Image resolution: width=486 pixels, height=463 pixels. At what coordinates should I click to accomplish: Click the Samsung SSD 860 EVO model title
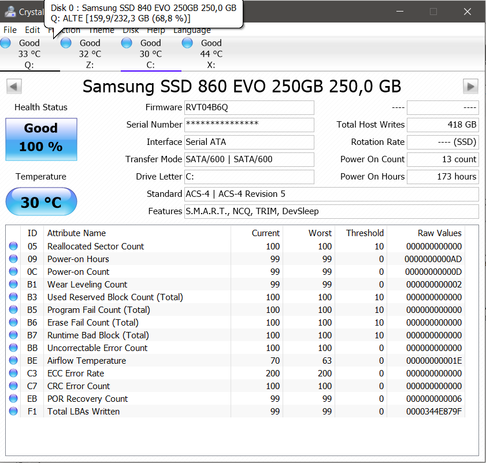click(x=242, y=87)
